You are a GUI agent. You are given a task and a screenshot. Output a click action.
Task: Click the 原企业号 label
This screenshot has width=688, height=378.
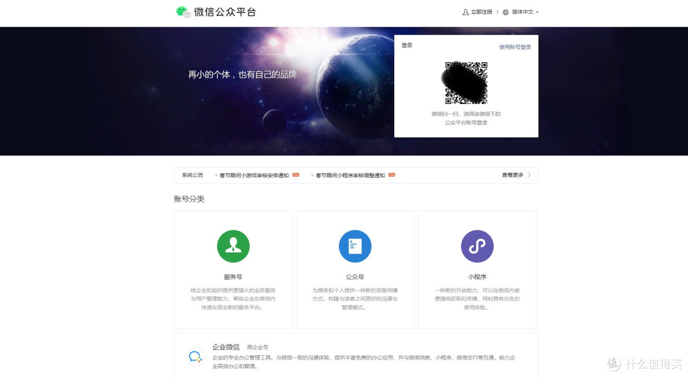click(x=257, y=347)
